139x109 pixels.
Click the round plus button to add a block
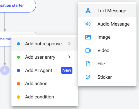tap(5, 70)
